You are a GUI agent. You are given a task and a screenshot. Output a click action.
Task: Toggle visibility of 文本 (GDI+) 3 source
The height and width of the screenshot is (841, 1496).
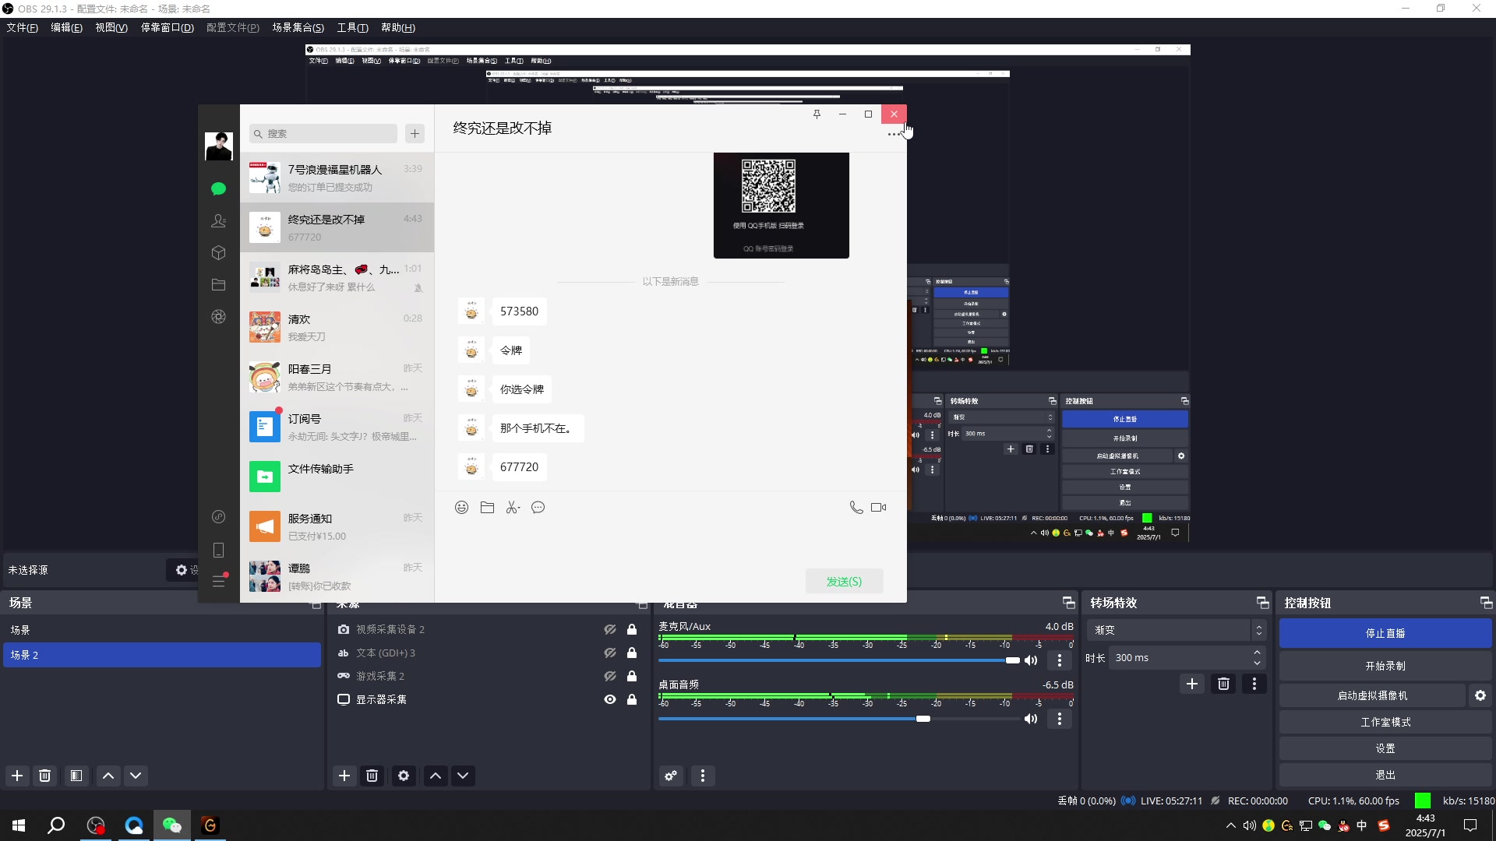coord(610,653)
